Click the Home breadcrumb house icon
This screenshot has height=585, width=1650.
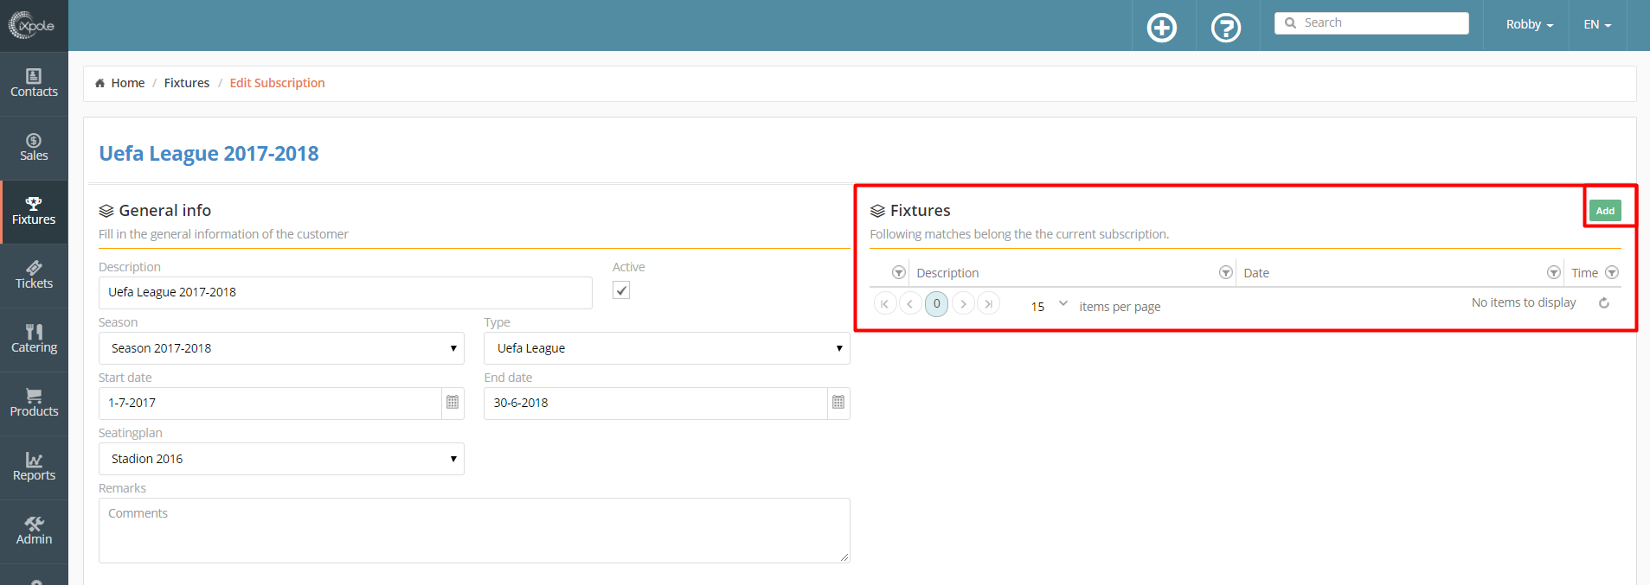[100, 83]
